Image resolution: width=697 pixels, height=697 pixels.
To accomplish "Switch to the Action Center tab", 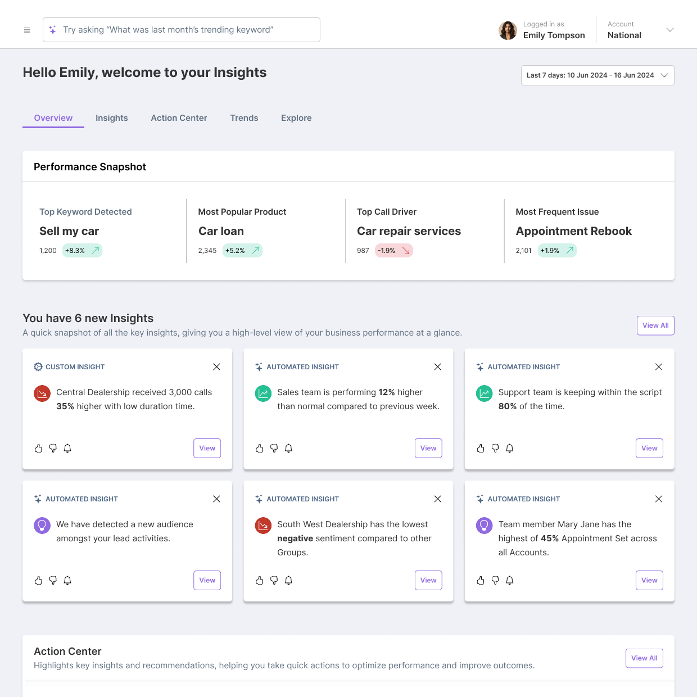I will point(179,118).
